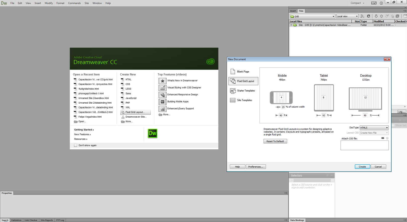
Task: Open the Properties panel options menu
Action: 286,193
